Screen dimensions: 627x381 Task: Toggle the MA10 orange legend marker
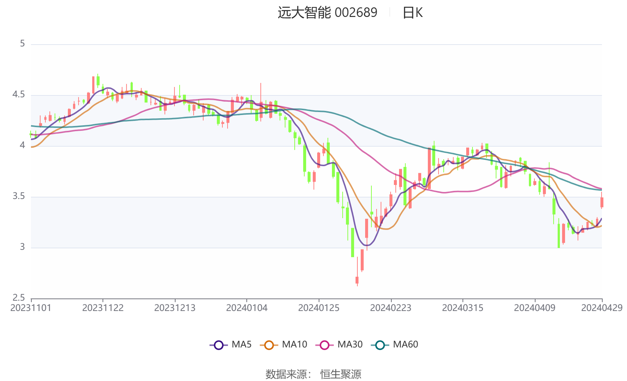(269, 345)
